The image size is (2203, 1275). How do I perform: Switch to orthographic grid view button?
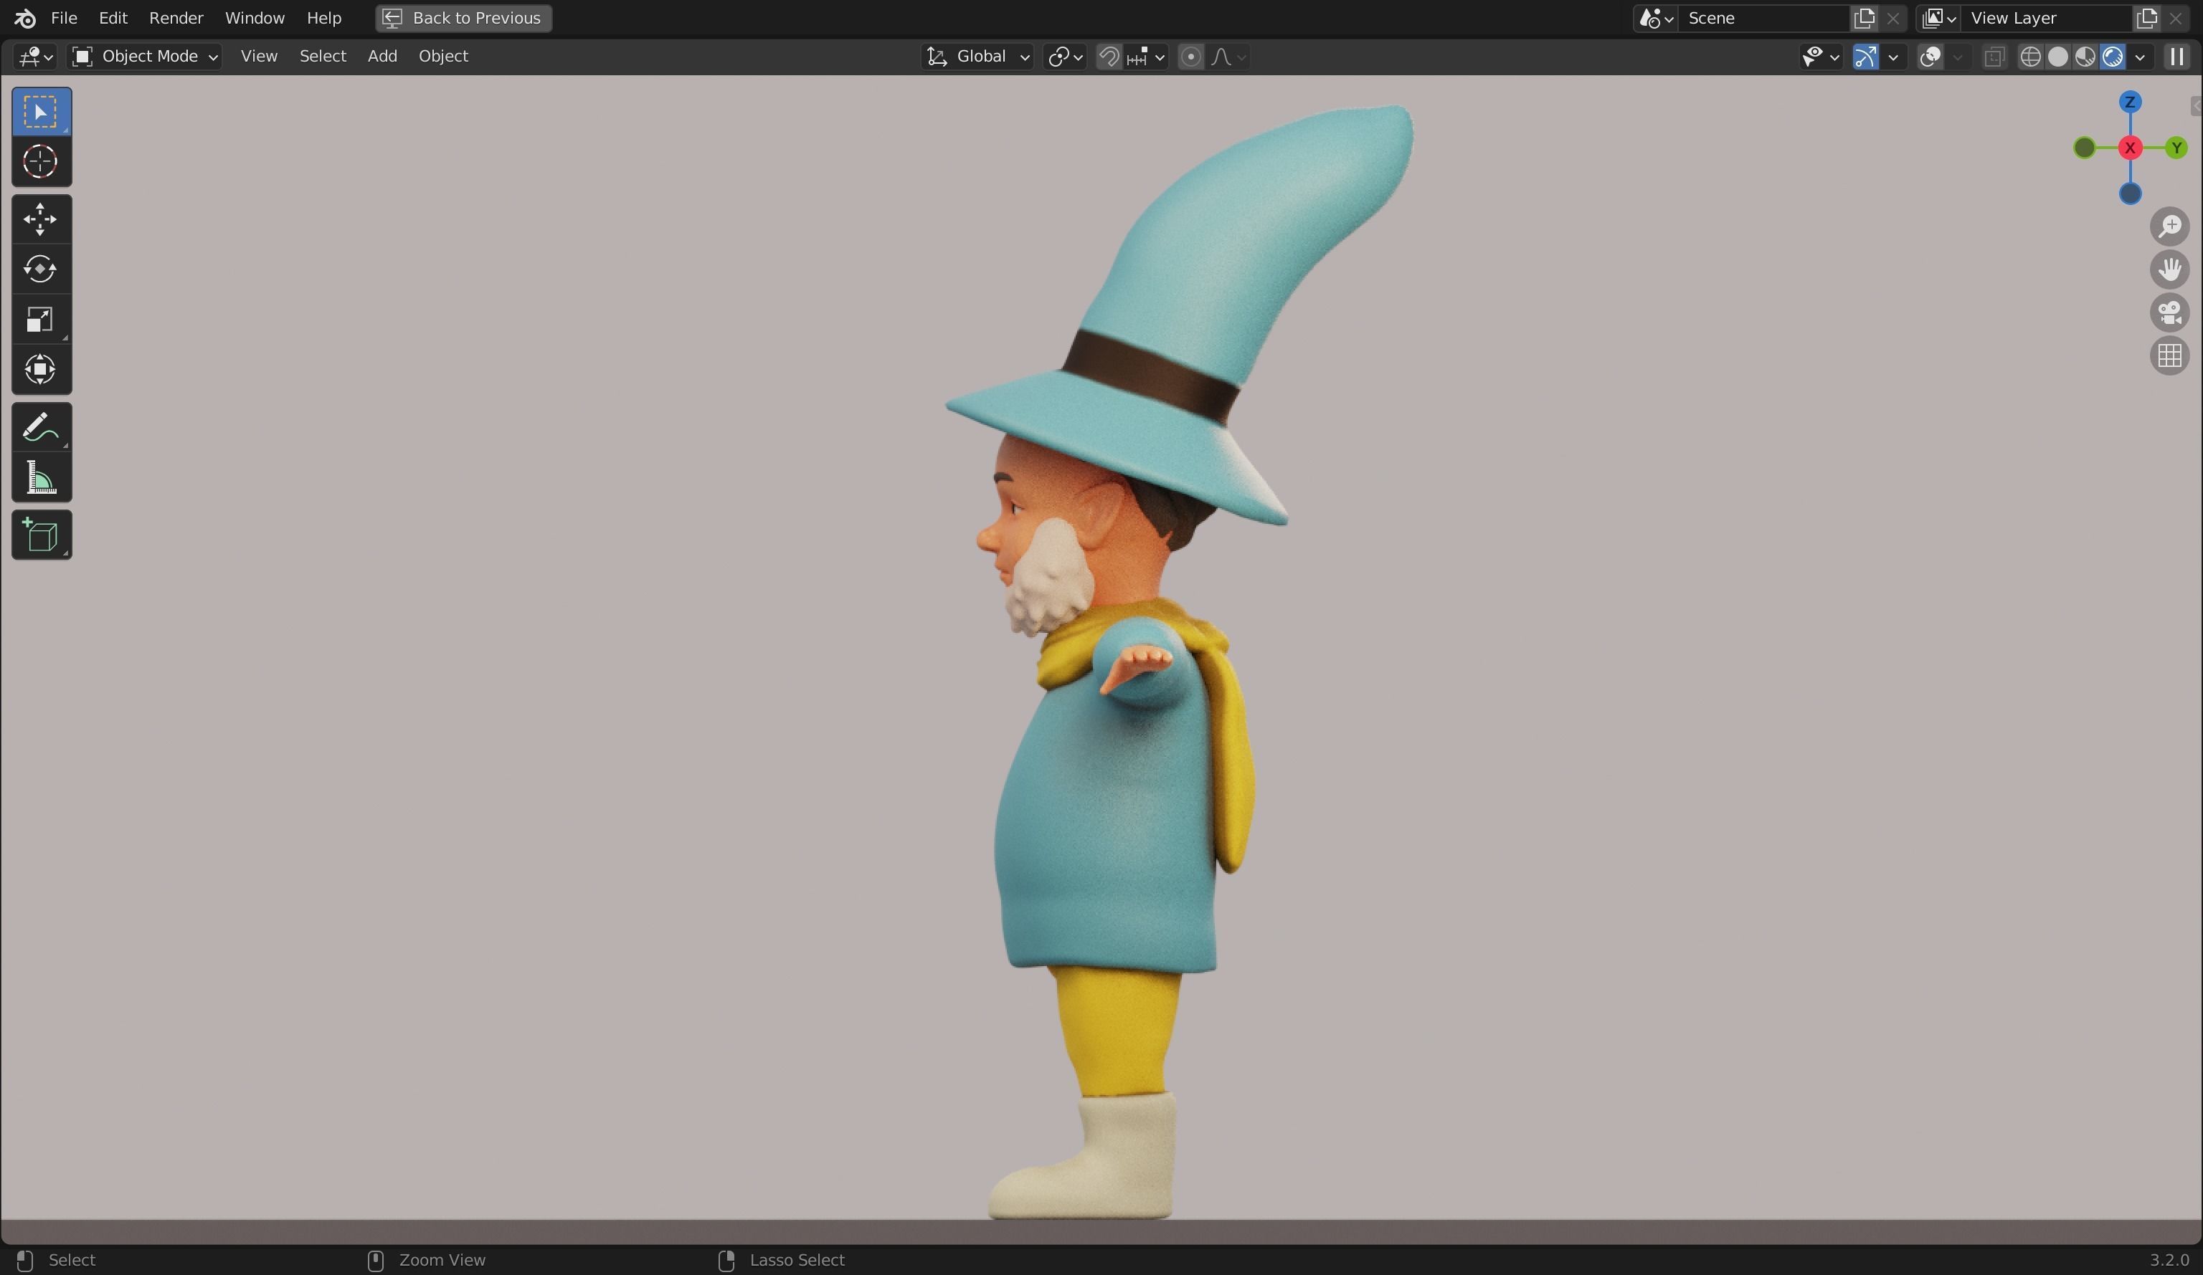[2169, 355]
